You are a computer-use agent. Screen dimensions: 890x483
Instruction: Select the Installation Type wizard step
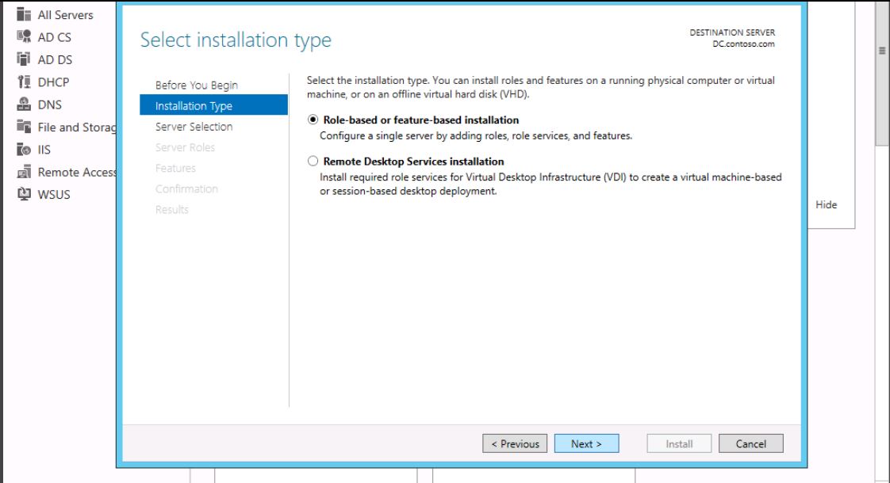coord(213,105)
